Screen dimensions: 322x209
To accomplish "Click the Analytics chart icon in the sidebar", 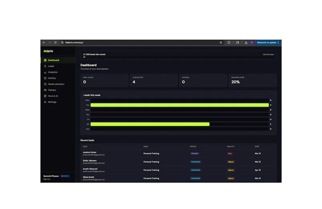I will coord(45,72).
